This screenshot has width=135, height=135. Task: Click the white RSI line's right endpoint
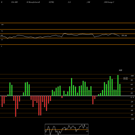click(x=120, y=36)
